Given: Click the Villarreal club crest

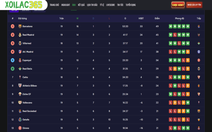Looking at the screenshot, I should [20, 43].
